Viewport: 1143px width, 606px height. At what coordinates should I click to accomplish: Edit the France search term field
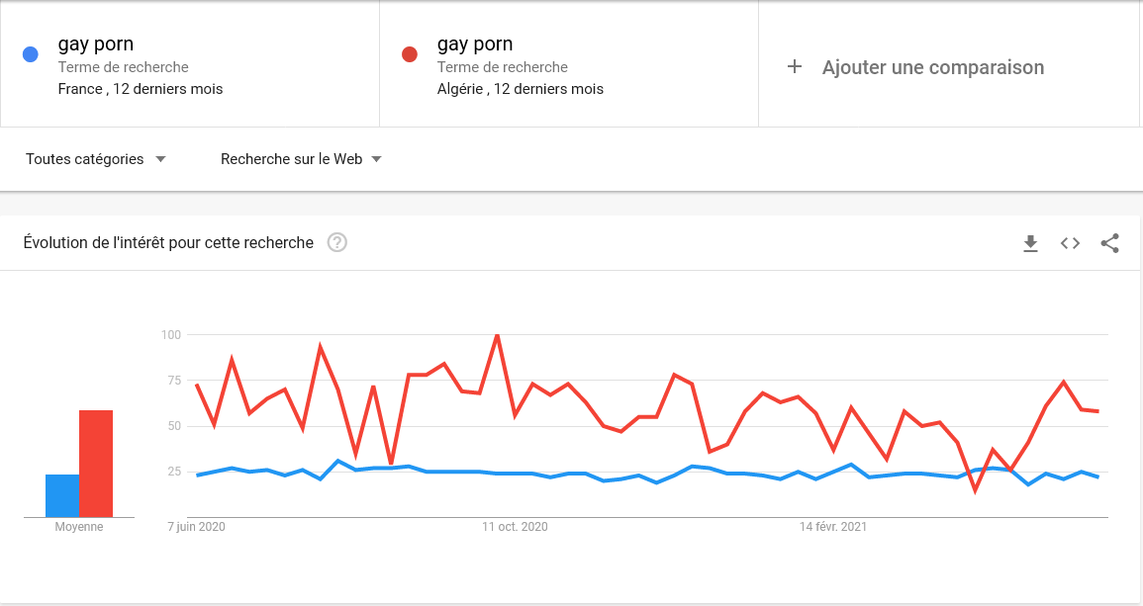click(x=96, y=44)
